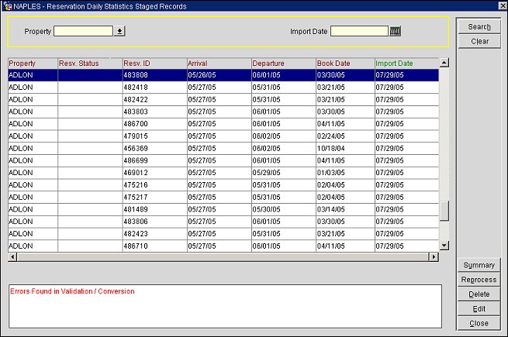Image resolution: width=508 pixels, height=337 pixels.
Task: Select reservation row with ID 482418
Action: [x=154, y=88]
